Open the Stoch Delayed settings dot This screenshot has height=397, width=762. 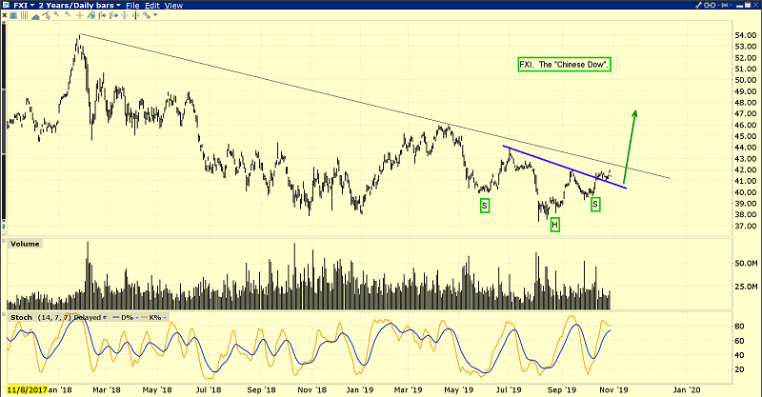tap(105, 317)
